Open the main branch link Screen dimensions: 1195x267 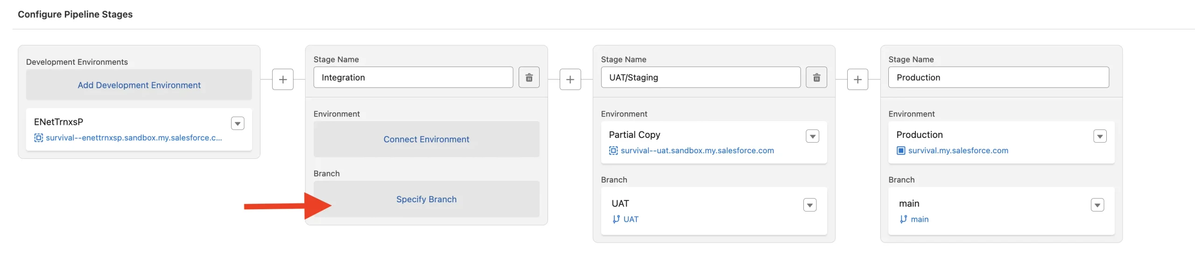[920, 219]
